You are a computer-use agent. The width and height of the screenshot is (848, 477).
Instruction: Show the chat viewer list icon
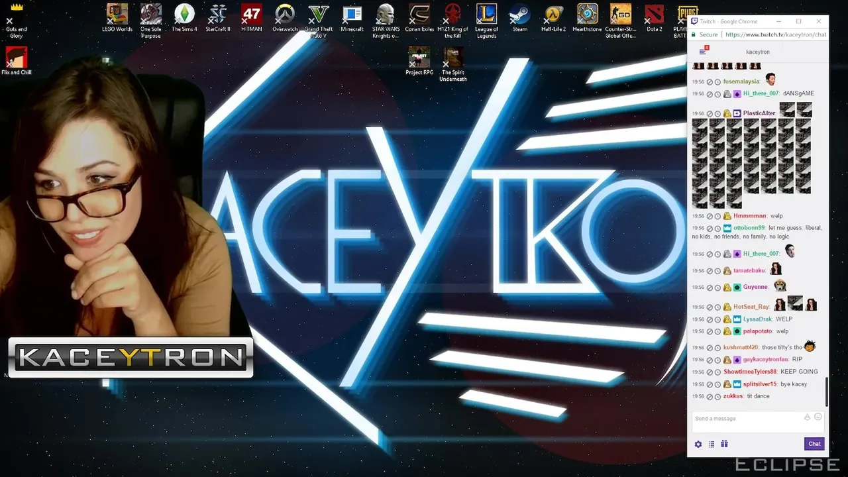(712, 444)
